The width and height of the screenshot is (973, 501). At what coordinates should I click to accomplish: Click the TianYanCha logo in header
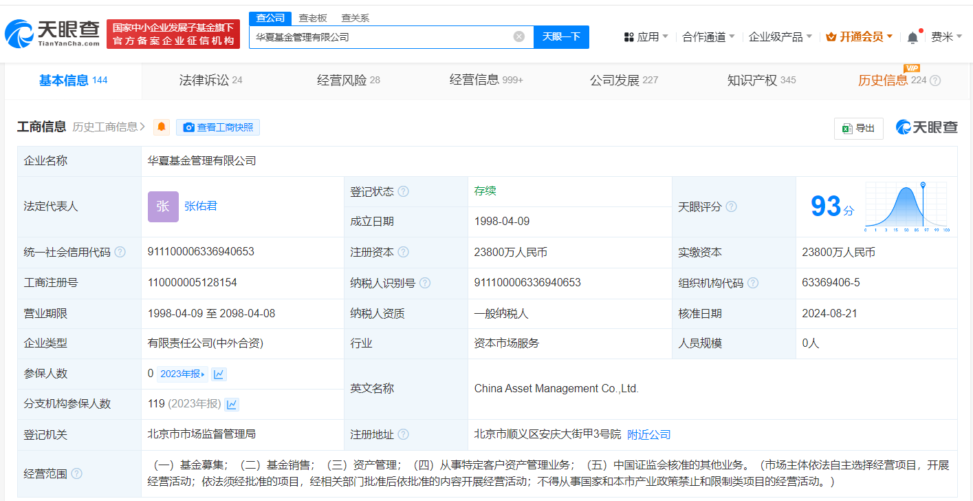click(x=52, y=34)
